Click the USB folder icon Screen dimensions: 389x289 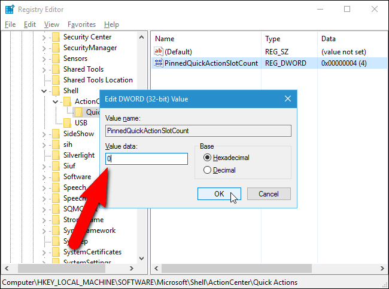pos(67,123)
